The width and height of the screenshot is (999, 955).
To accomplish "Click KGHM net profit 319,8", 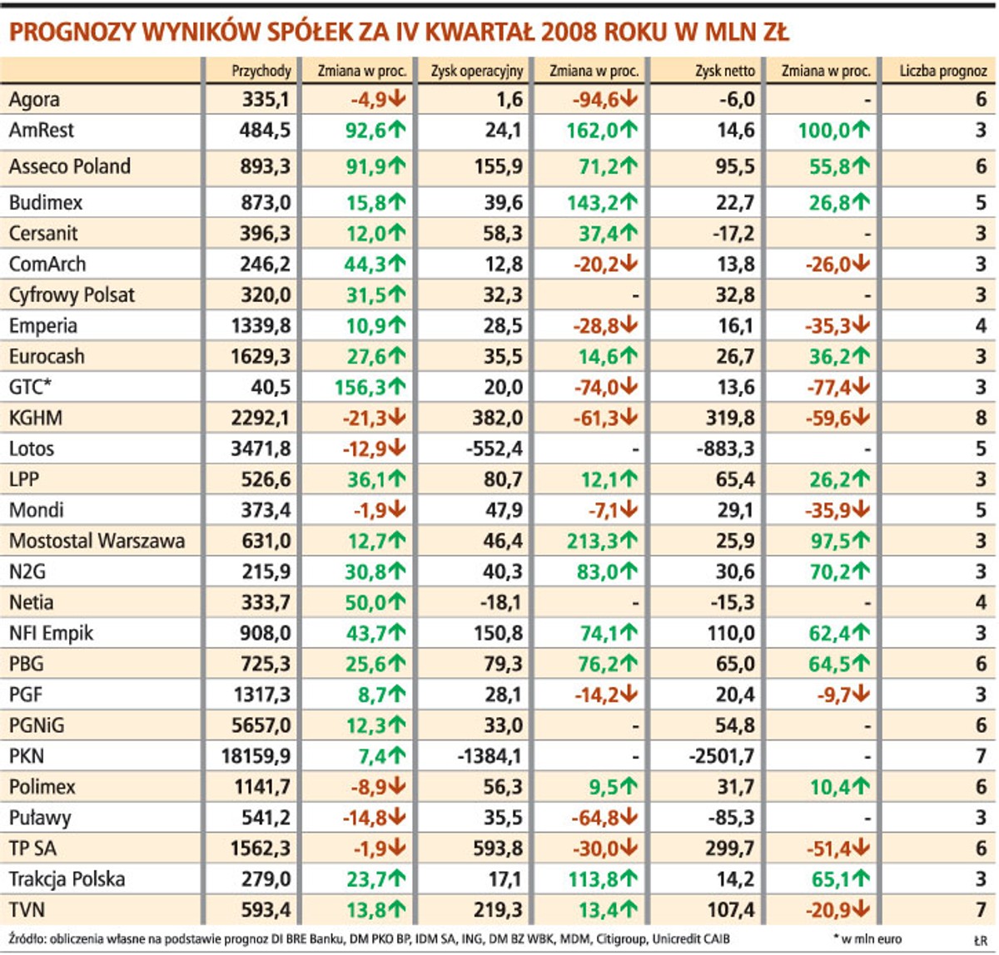I will 729,418.
